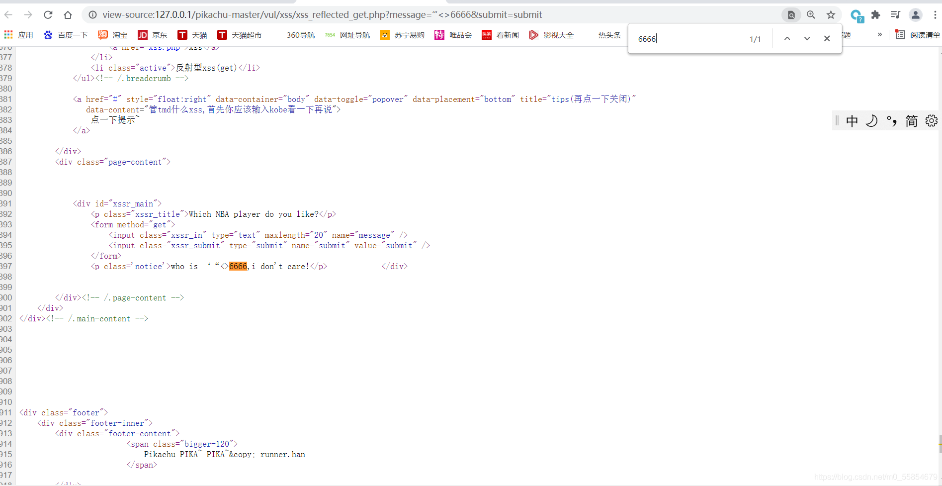The image size is (942, 486).
Task: Click the 'Which NBA player do you like?' text
Action: pyautogui.click(x=254, y=214)
